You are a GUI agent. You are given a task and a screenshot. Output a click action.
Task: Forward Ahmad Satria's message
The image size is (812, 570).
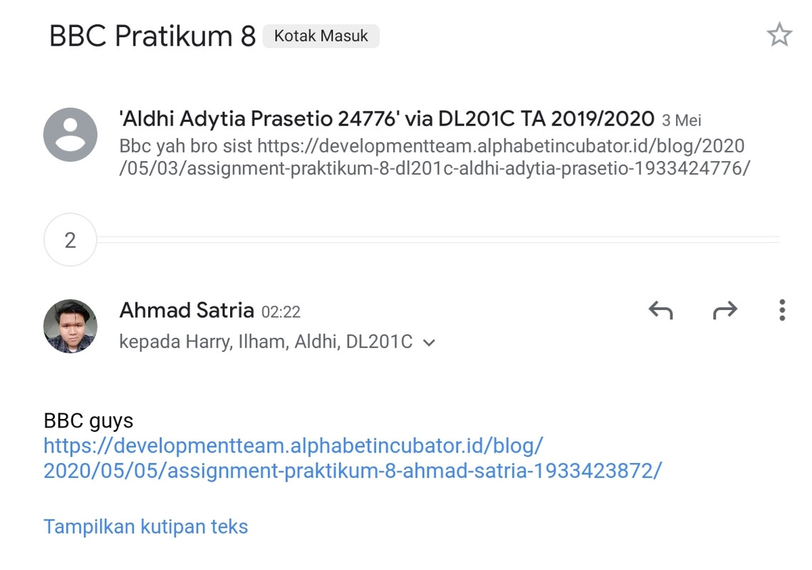tap(725, 311)
